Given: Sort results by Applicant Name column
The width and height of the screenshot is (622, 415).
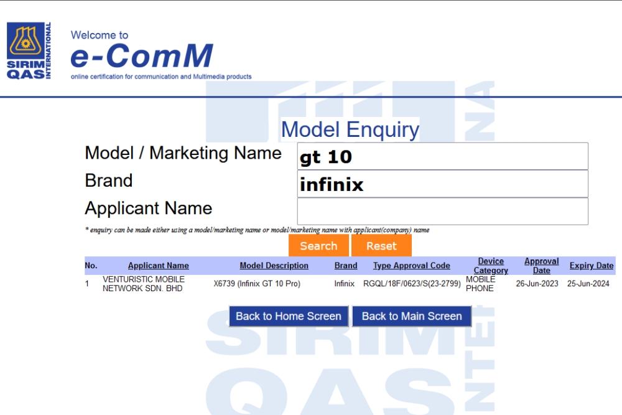Looking at the screenshot, I should (x=158, y=266).
